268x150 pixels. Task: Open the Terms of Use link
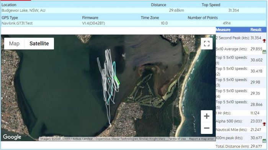pos(177,139)
